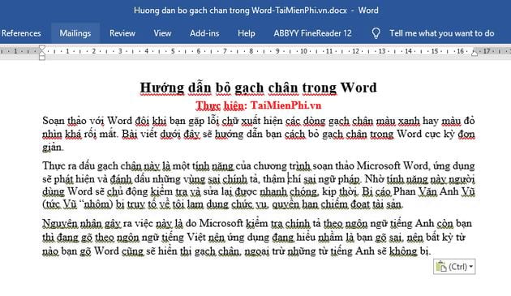
Task: Open the Review ribbon tab
Action: 122,33
